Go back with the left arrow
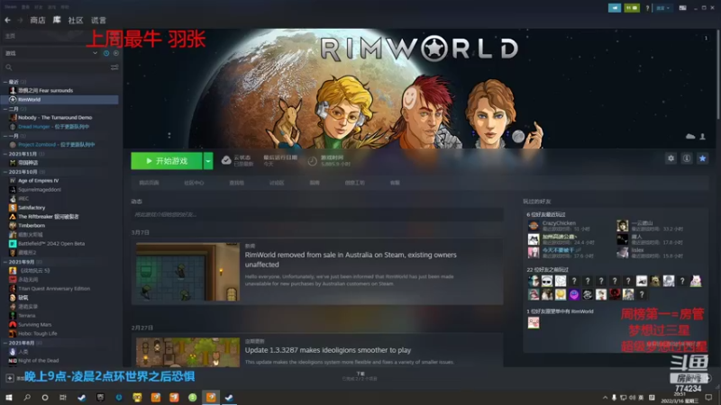 pyautogui.click(x=8, y=20)
